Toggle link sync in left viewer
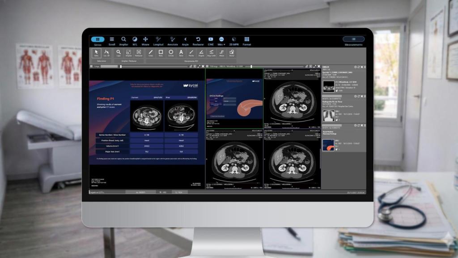 191,66
